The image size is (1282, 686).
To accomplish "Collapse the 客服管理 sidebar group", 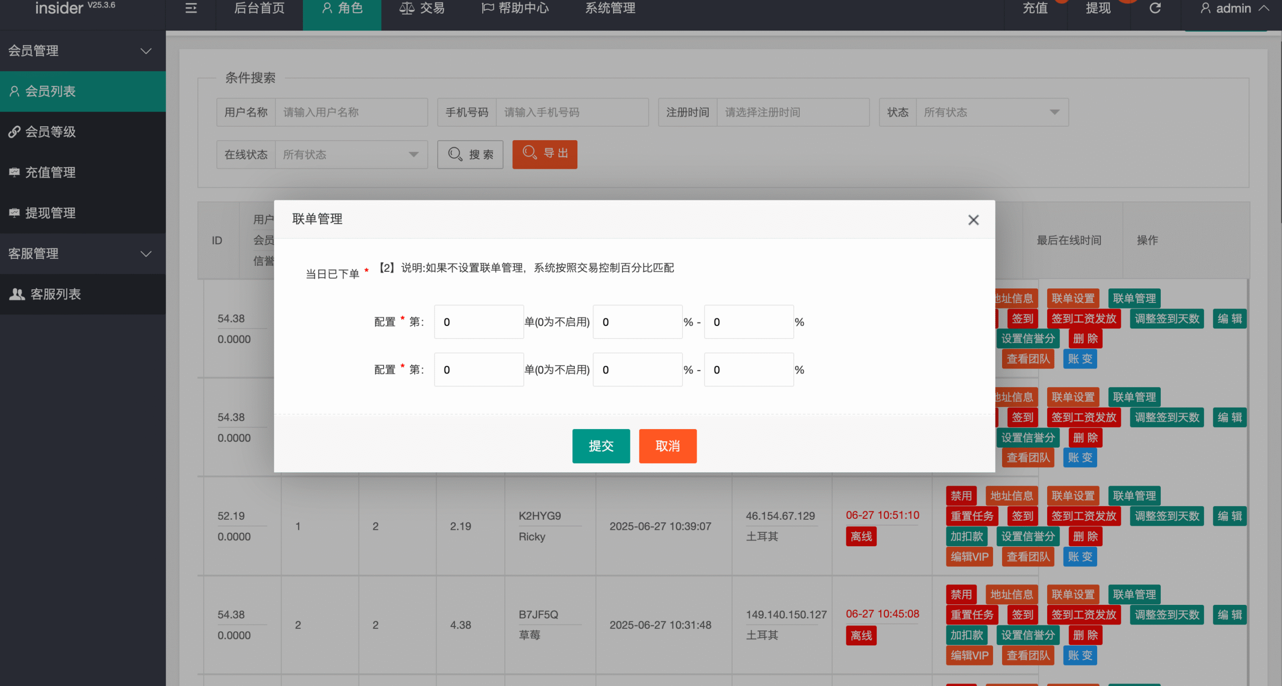I will [83, 253].
